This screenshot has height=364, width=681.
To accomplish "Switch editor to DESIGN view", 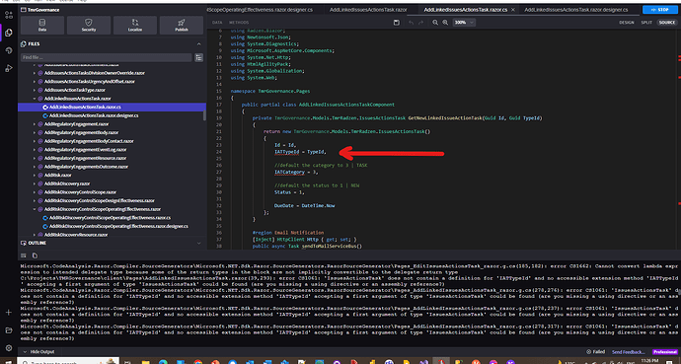I will [x=627, y=22].
